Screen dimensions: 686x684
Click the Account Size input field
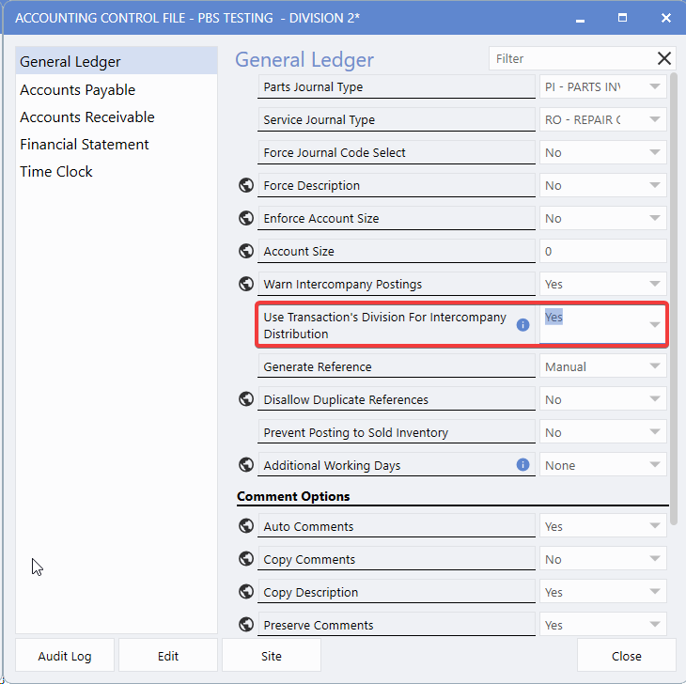pyautogui.click(x=602, y=252)
